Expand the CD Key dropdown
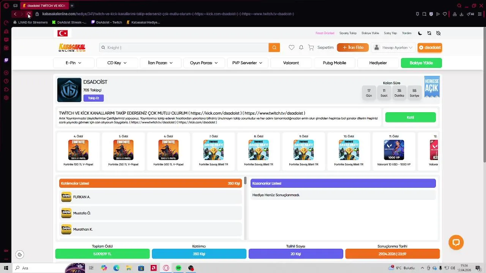The width and height of the screenshot is (486, 273). (117, 63)
